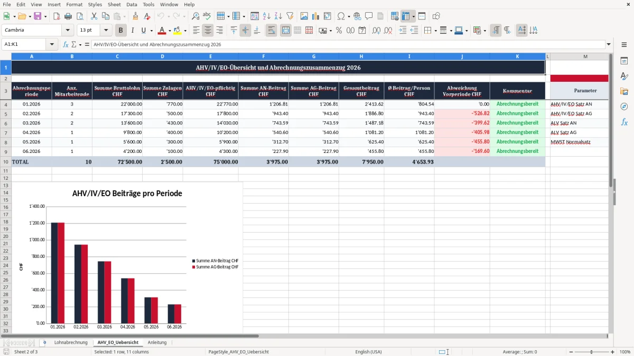Click the Clear Direct Formatting icon

pos(146,16)
